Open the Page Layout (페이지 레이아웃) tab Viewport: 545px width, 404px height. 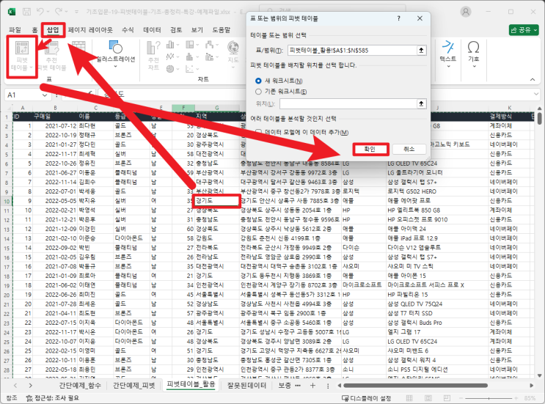(90, 30)
